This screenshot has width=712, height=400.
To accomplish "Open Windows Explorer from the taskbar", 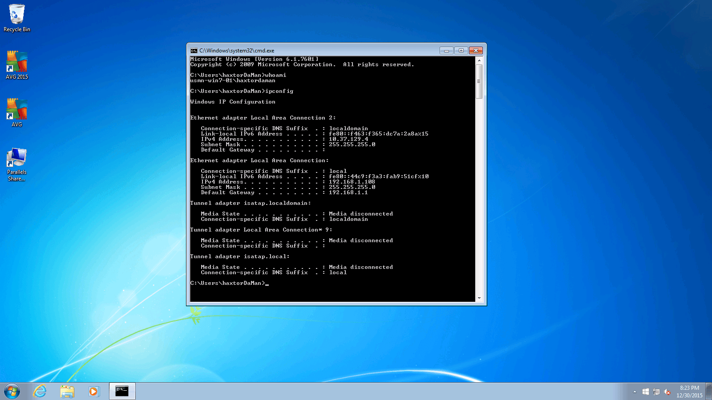I will tap(67, 392).
